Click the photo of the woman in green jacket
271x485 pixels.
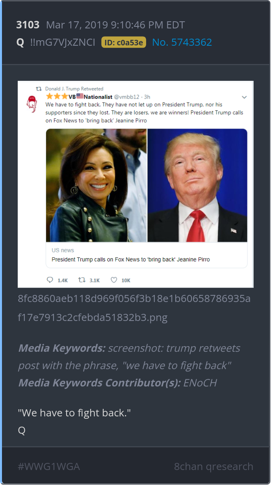pyautogui.click(x=97, y=185)
